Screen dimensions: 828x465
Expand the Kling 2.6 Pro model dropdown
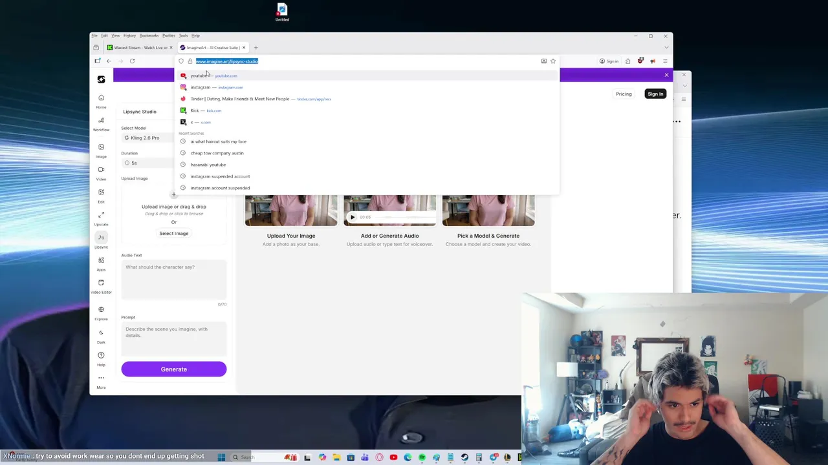pyautogui.click(x=149, y=138)
